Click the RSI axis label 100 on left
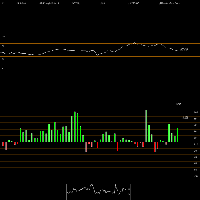 coord(3,36)
